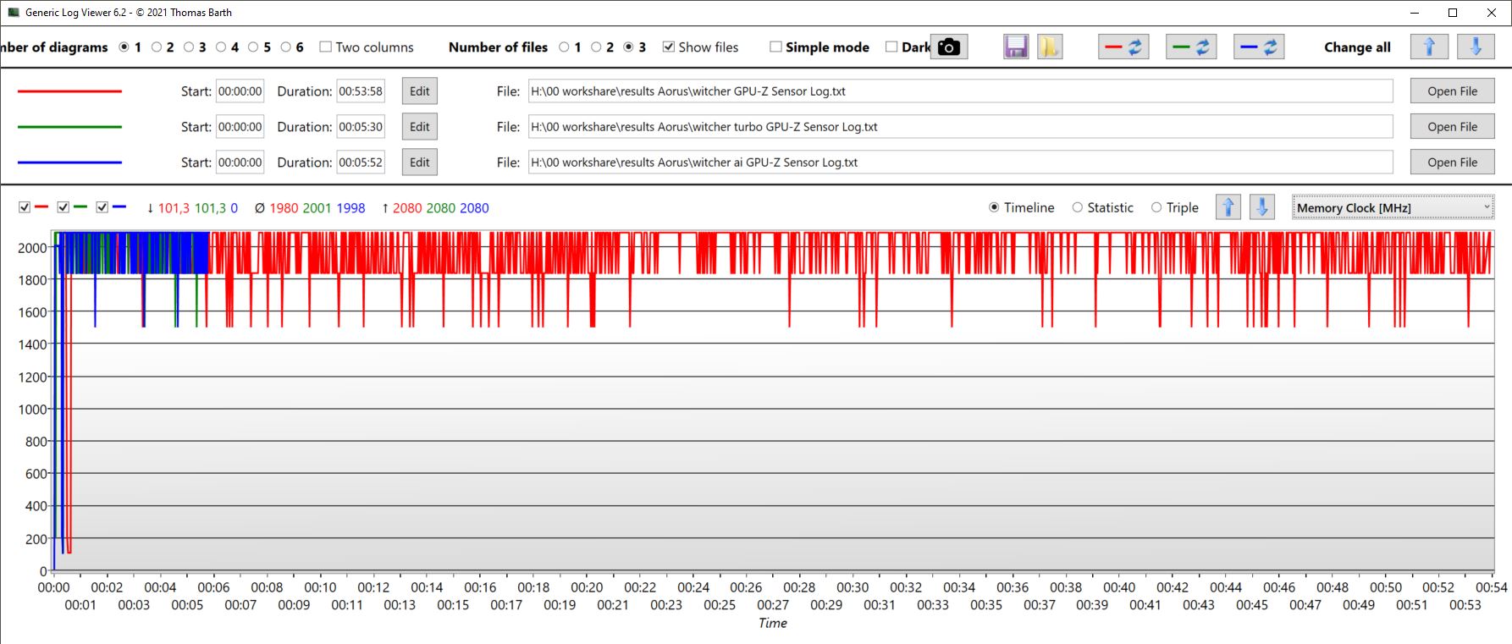This screenshot has width=1512, height=644.
Task: Click up arrow beside Memory Clock dropdown
Action: pyautogui.click(x=1228, y=207)
